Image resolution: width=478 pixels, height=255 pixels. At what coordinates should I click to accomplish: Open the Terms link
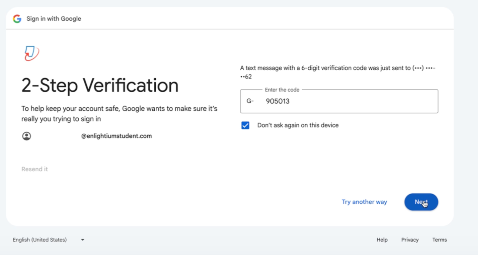point(439,240)
